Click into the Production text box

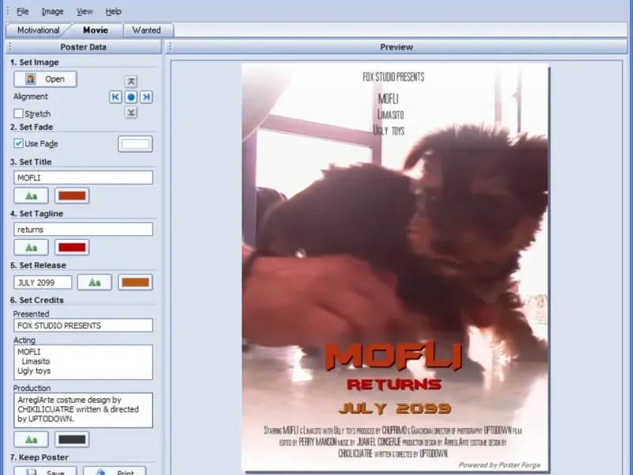click(83, 410)
